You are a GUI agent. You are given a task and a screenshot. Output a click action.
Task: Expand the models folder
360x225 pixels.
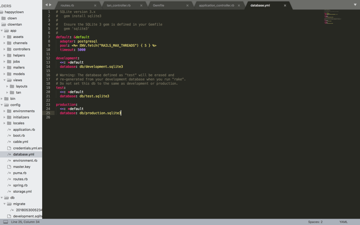(x=4, y=74)
